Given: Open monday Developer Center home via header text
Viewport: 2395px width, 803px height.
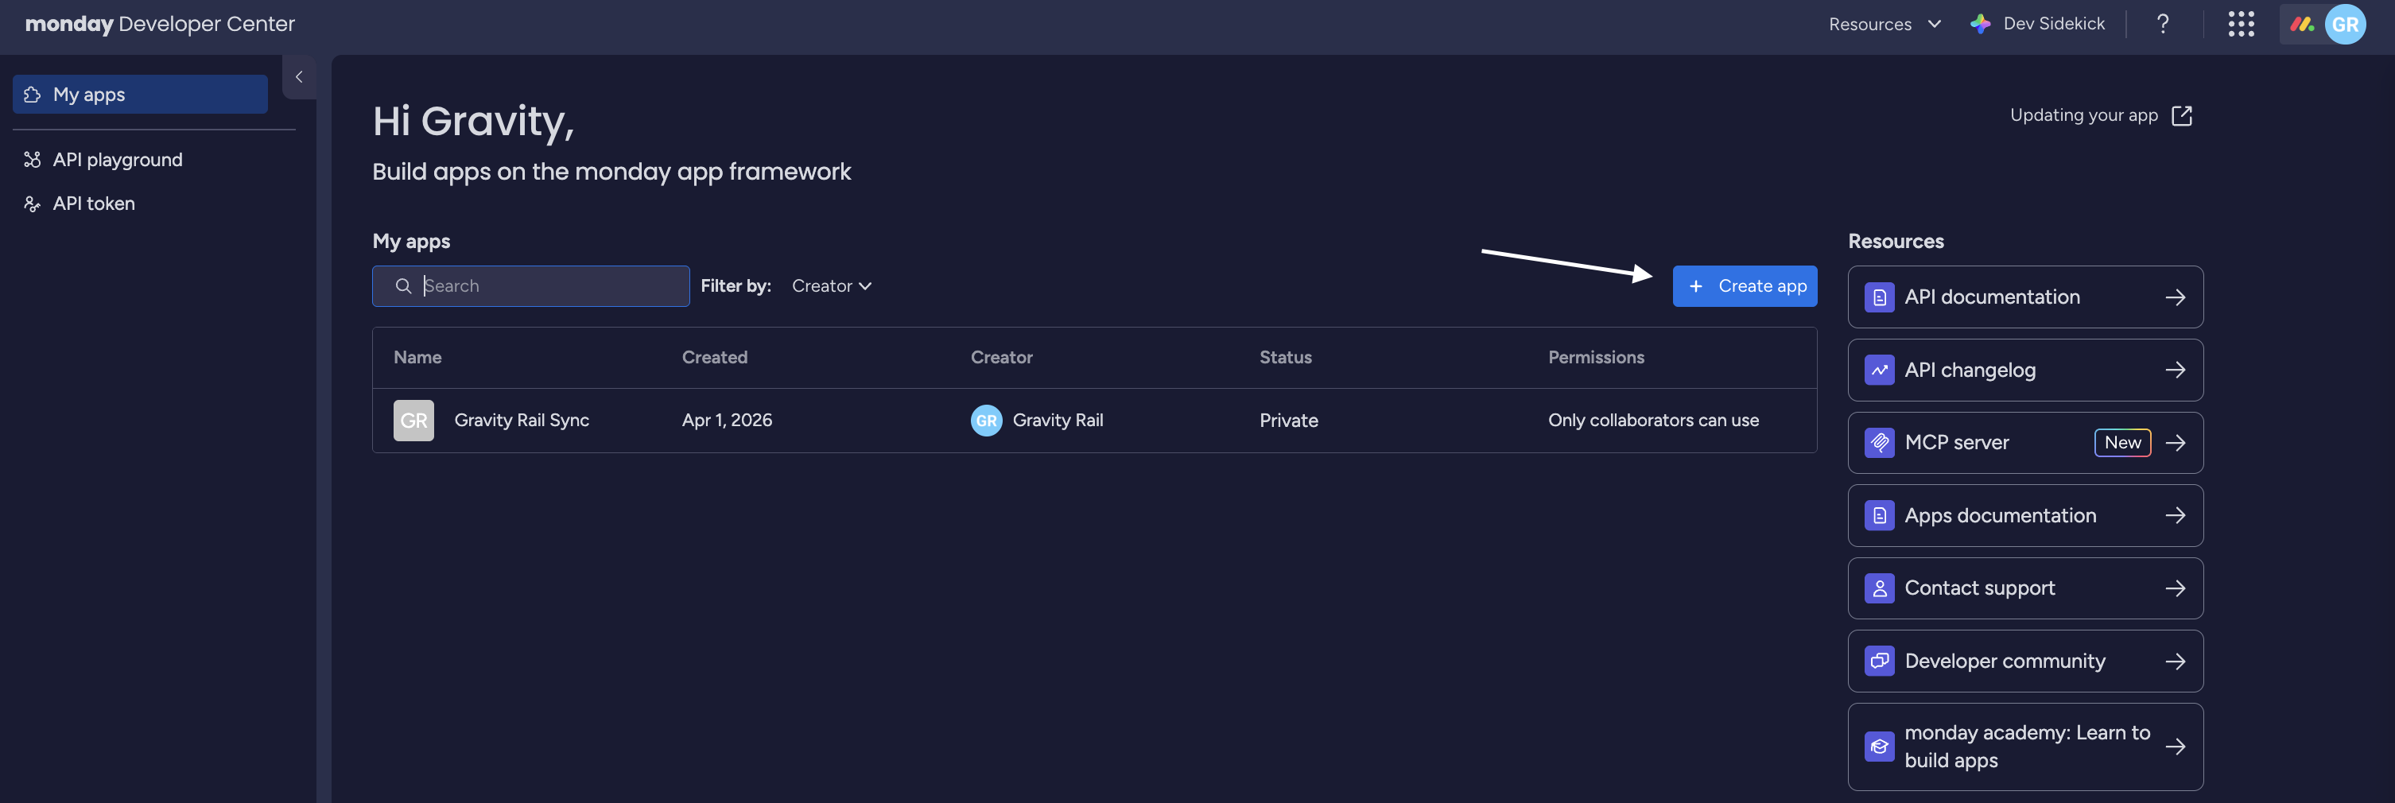Looking at the screenshot, I should 159,23.
